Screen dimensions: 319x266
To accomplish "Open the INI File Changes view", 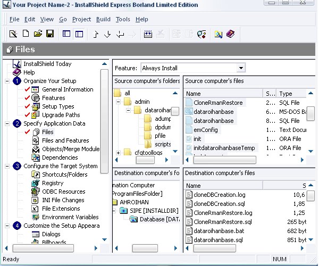I will coord(63,200).
